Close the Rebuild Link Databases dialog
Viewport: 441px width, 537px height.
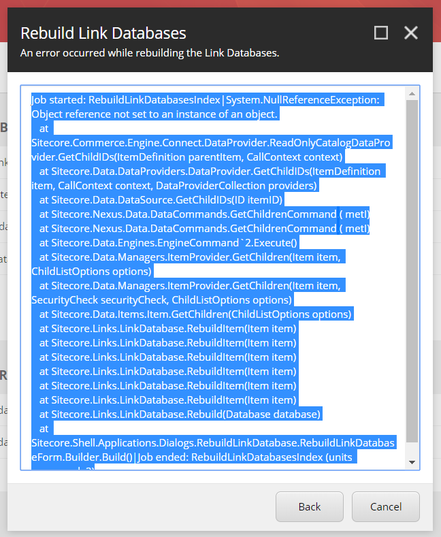pyautogui.click(x=410, y=33)
